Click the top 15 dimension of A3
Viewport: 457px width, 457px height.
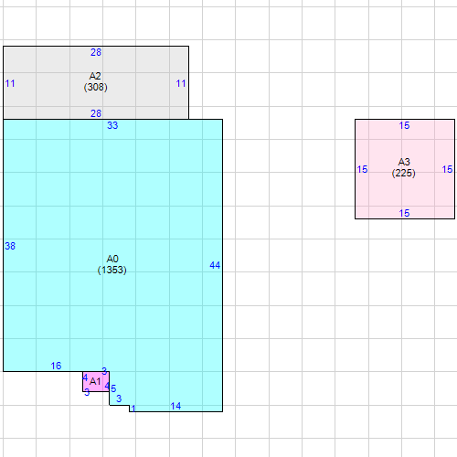pyautogui.click(x=404, y=125)
